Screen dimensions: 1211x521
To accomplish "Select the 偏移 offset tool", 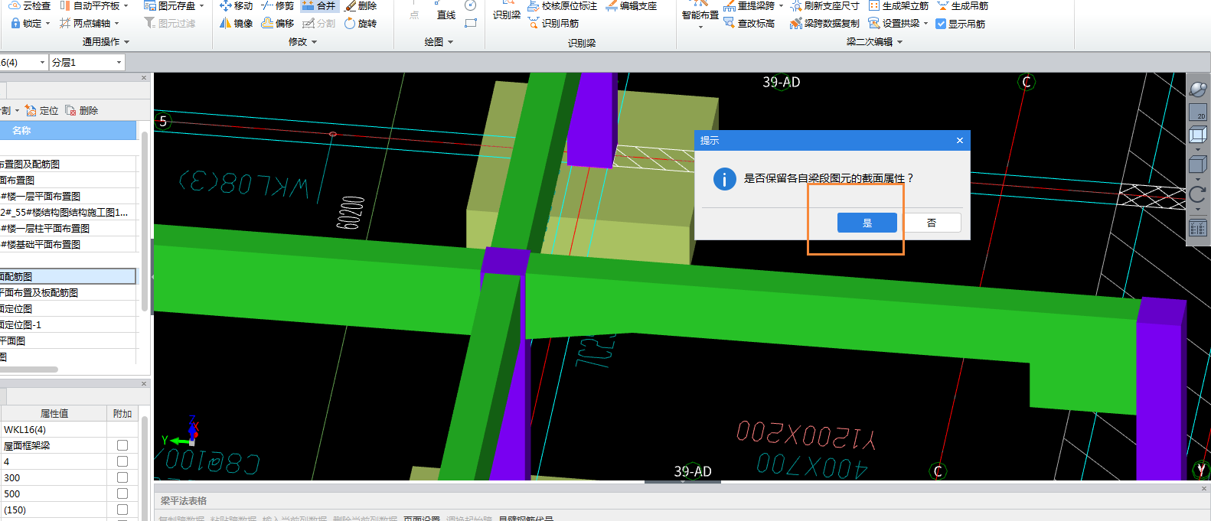I will [x=277, y=23].
